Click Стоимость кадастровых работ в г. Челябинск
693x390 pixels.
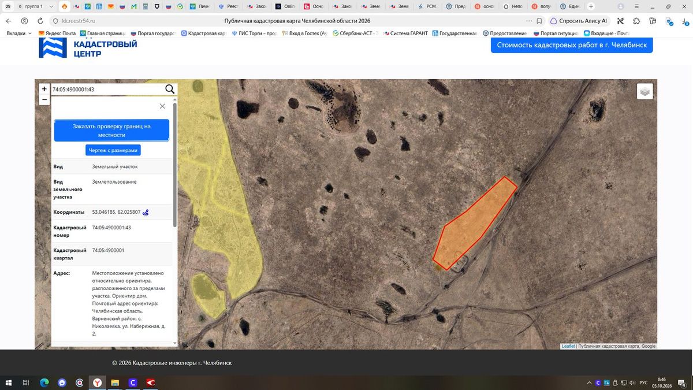[x=572, y=45]
